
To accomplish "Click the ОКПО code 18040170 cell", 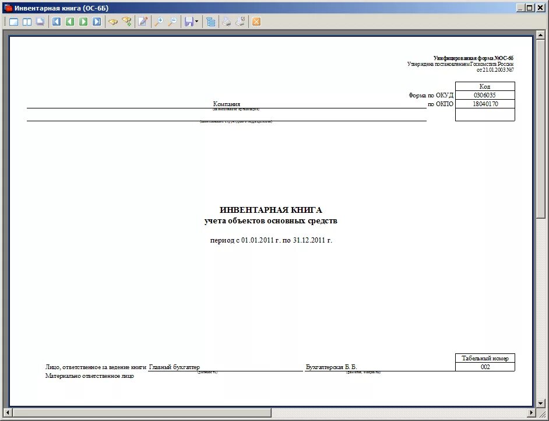I will click(x=485, y=104).
